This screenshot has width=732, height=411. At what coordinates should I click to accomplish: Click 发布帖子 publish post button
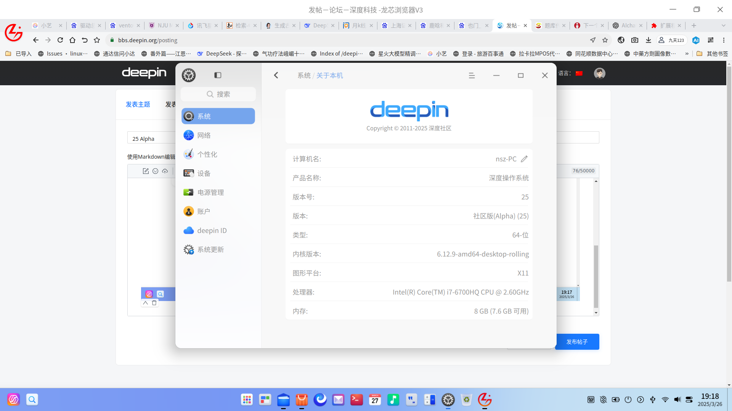tap(577, 342)
